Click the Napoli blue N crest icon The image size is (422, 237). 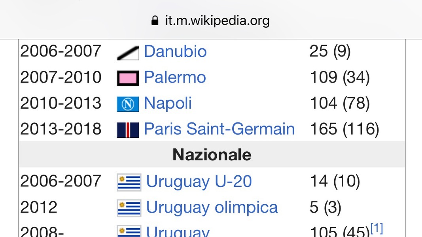click(x=128, y=104)
